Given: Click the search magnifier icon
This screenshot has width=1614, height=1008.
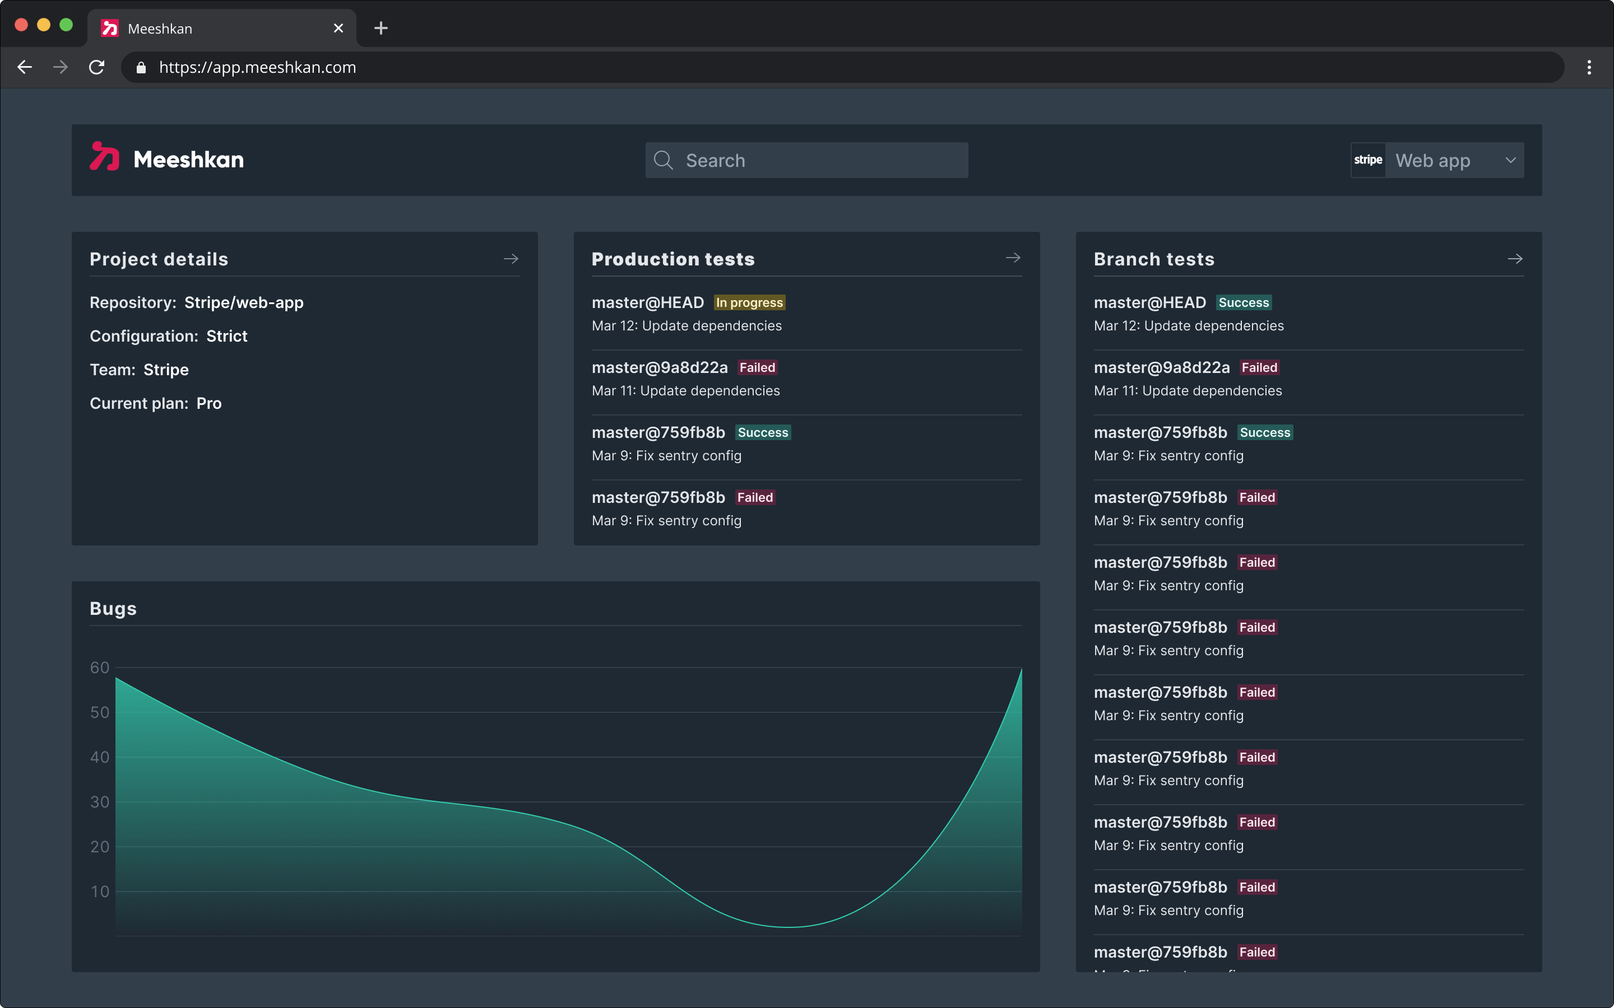Looking at the screenshot, I should (x=663, y=160).
